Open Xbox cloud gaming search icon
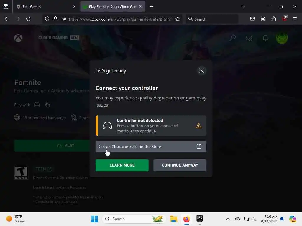Image resolution: width=302 pixels, height=226 pixels. (x=232, y=38)
